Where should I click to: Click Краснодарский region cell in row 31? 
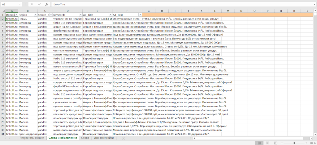coord(28,134)
